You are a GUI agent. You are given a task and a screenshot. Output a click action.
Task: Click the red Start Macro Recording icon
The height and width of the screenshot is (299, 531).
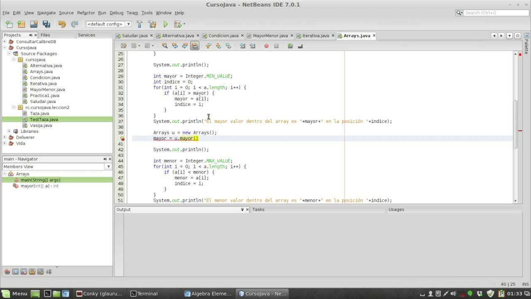click(266, 46)
